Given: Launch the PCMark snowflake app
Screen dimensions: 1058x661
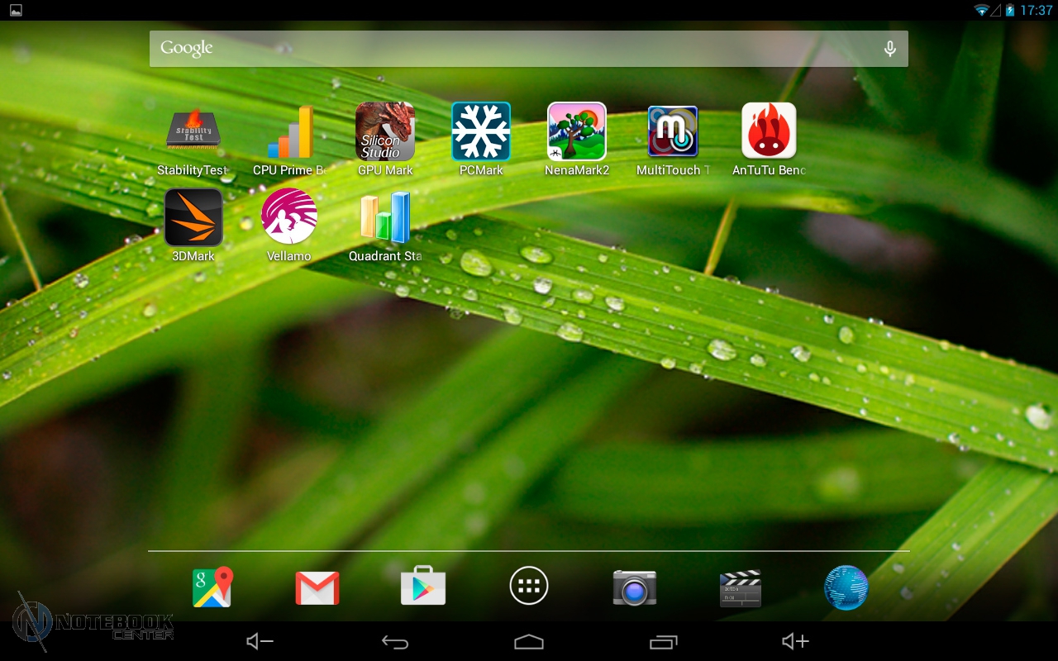Looking at the screenshot, I should (481, 132).
